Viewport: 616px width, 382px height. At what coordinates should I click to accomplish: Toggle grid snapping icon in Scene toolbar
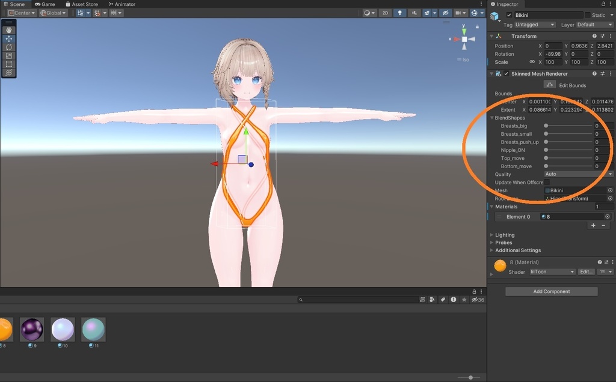pyautogui.click(x=97, y=13)
